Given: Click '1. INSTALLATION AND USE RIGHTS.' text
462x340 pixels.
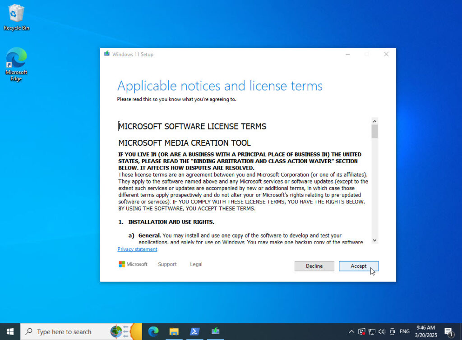Looking at the screenshot, I should point(166,222).
